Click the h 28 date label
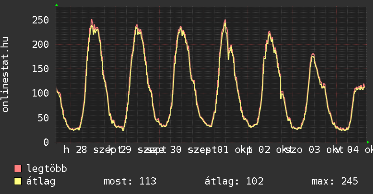373x194 pixels. click(x=75, y=150)
